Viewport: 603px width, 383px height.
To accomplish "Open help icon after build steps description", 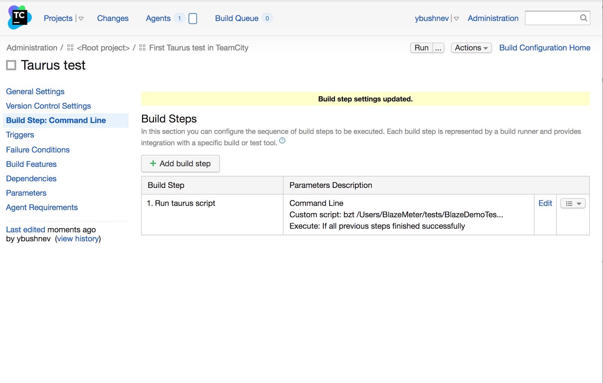I will click(x=282, y=141).
